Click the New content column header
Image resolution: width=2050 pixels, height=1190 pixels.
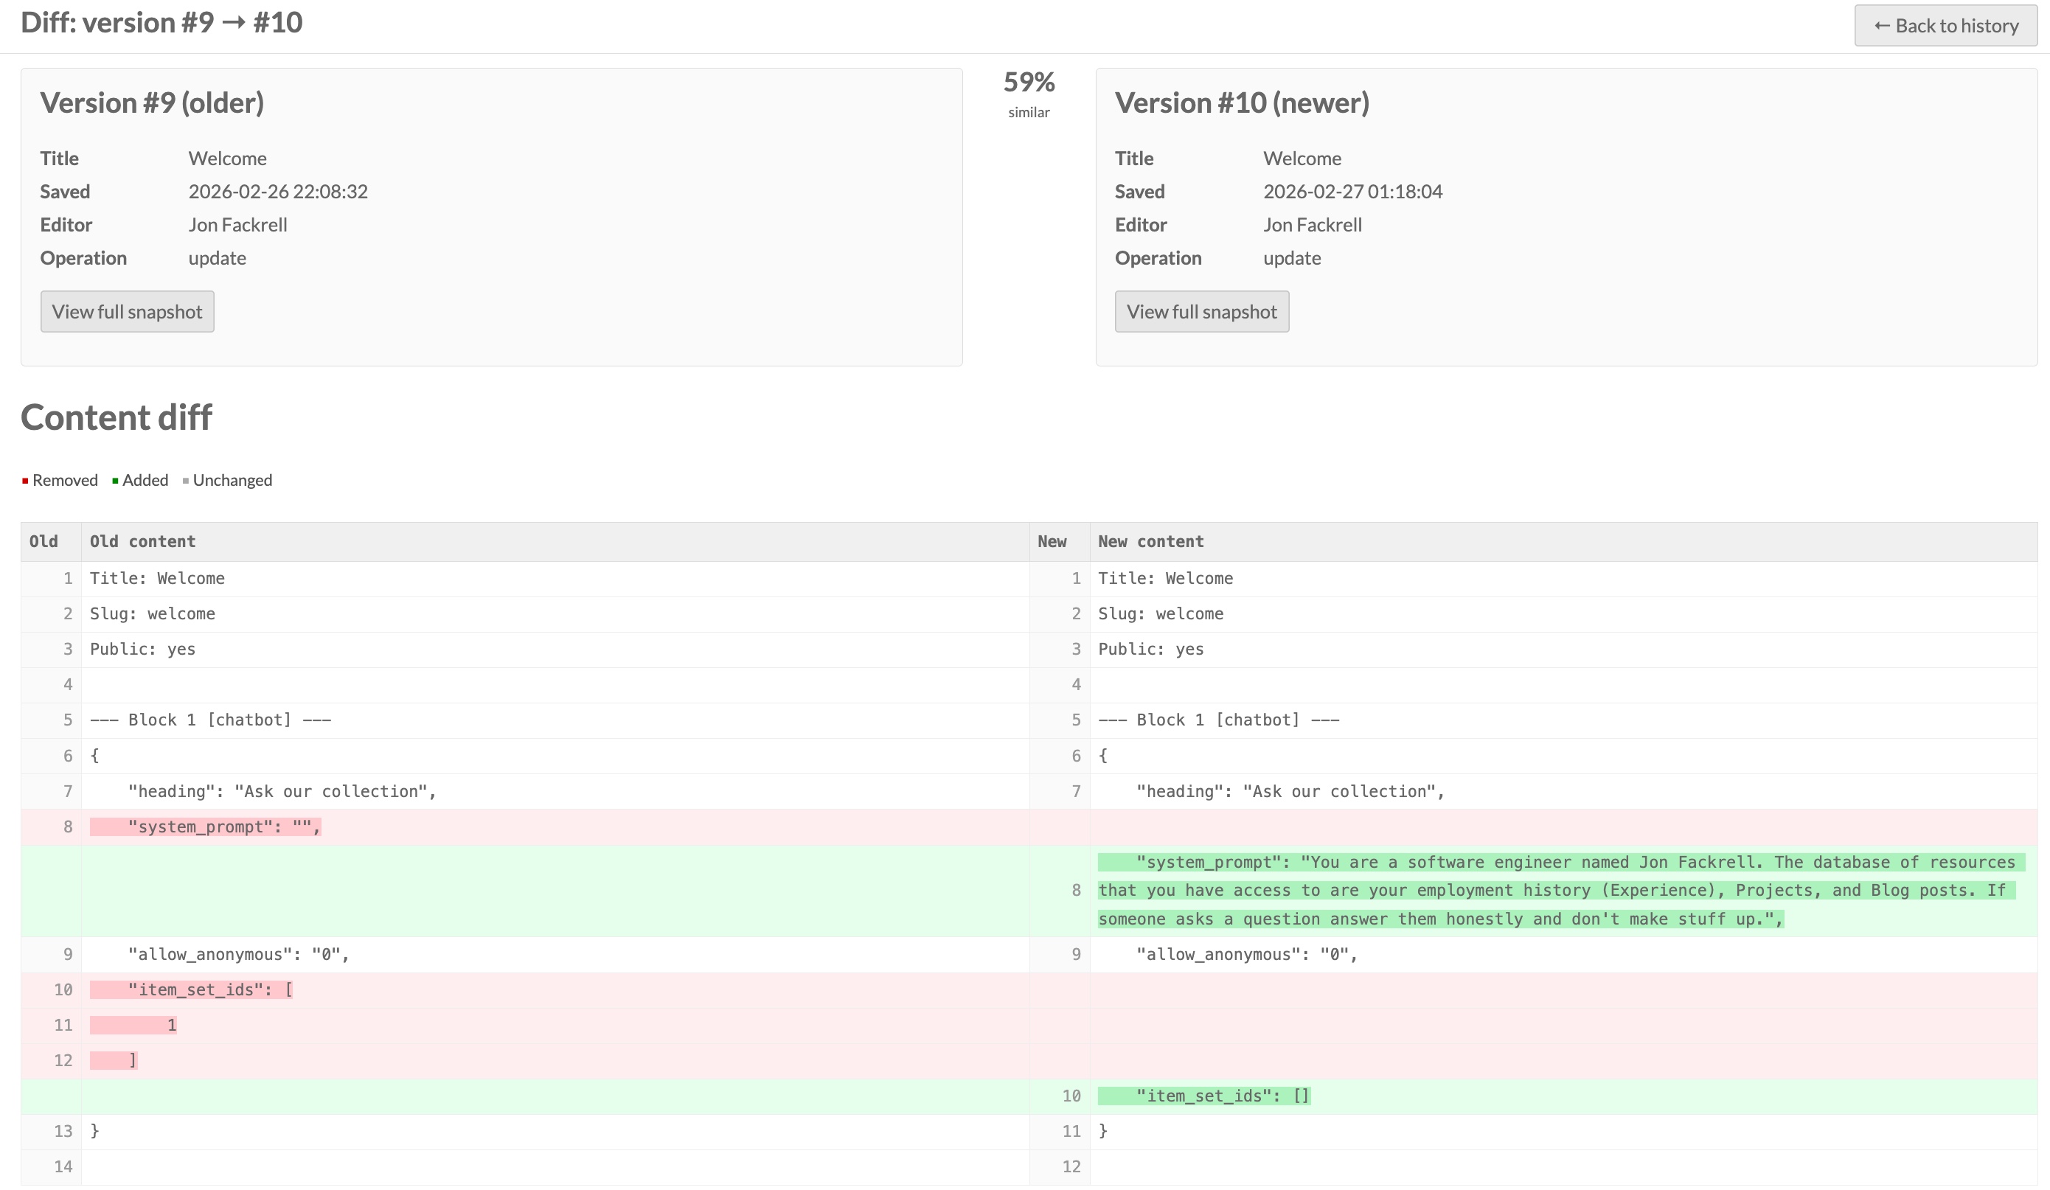click(1150, 542)
